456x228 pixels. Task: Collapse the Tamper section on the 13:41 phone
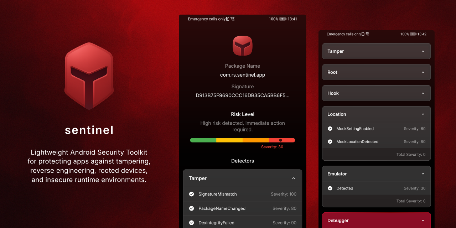(294, 178)
